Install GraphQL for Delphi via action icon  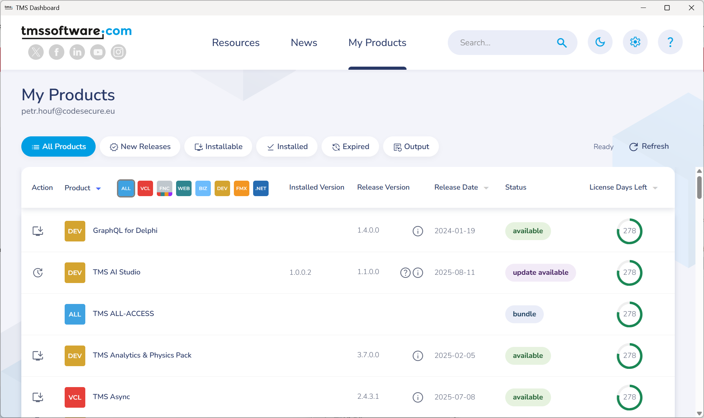click(38, 231)
